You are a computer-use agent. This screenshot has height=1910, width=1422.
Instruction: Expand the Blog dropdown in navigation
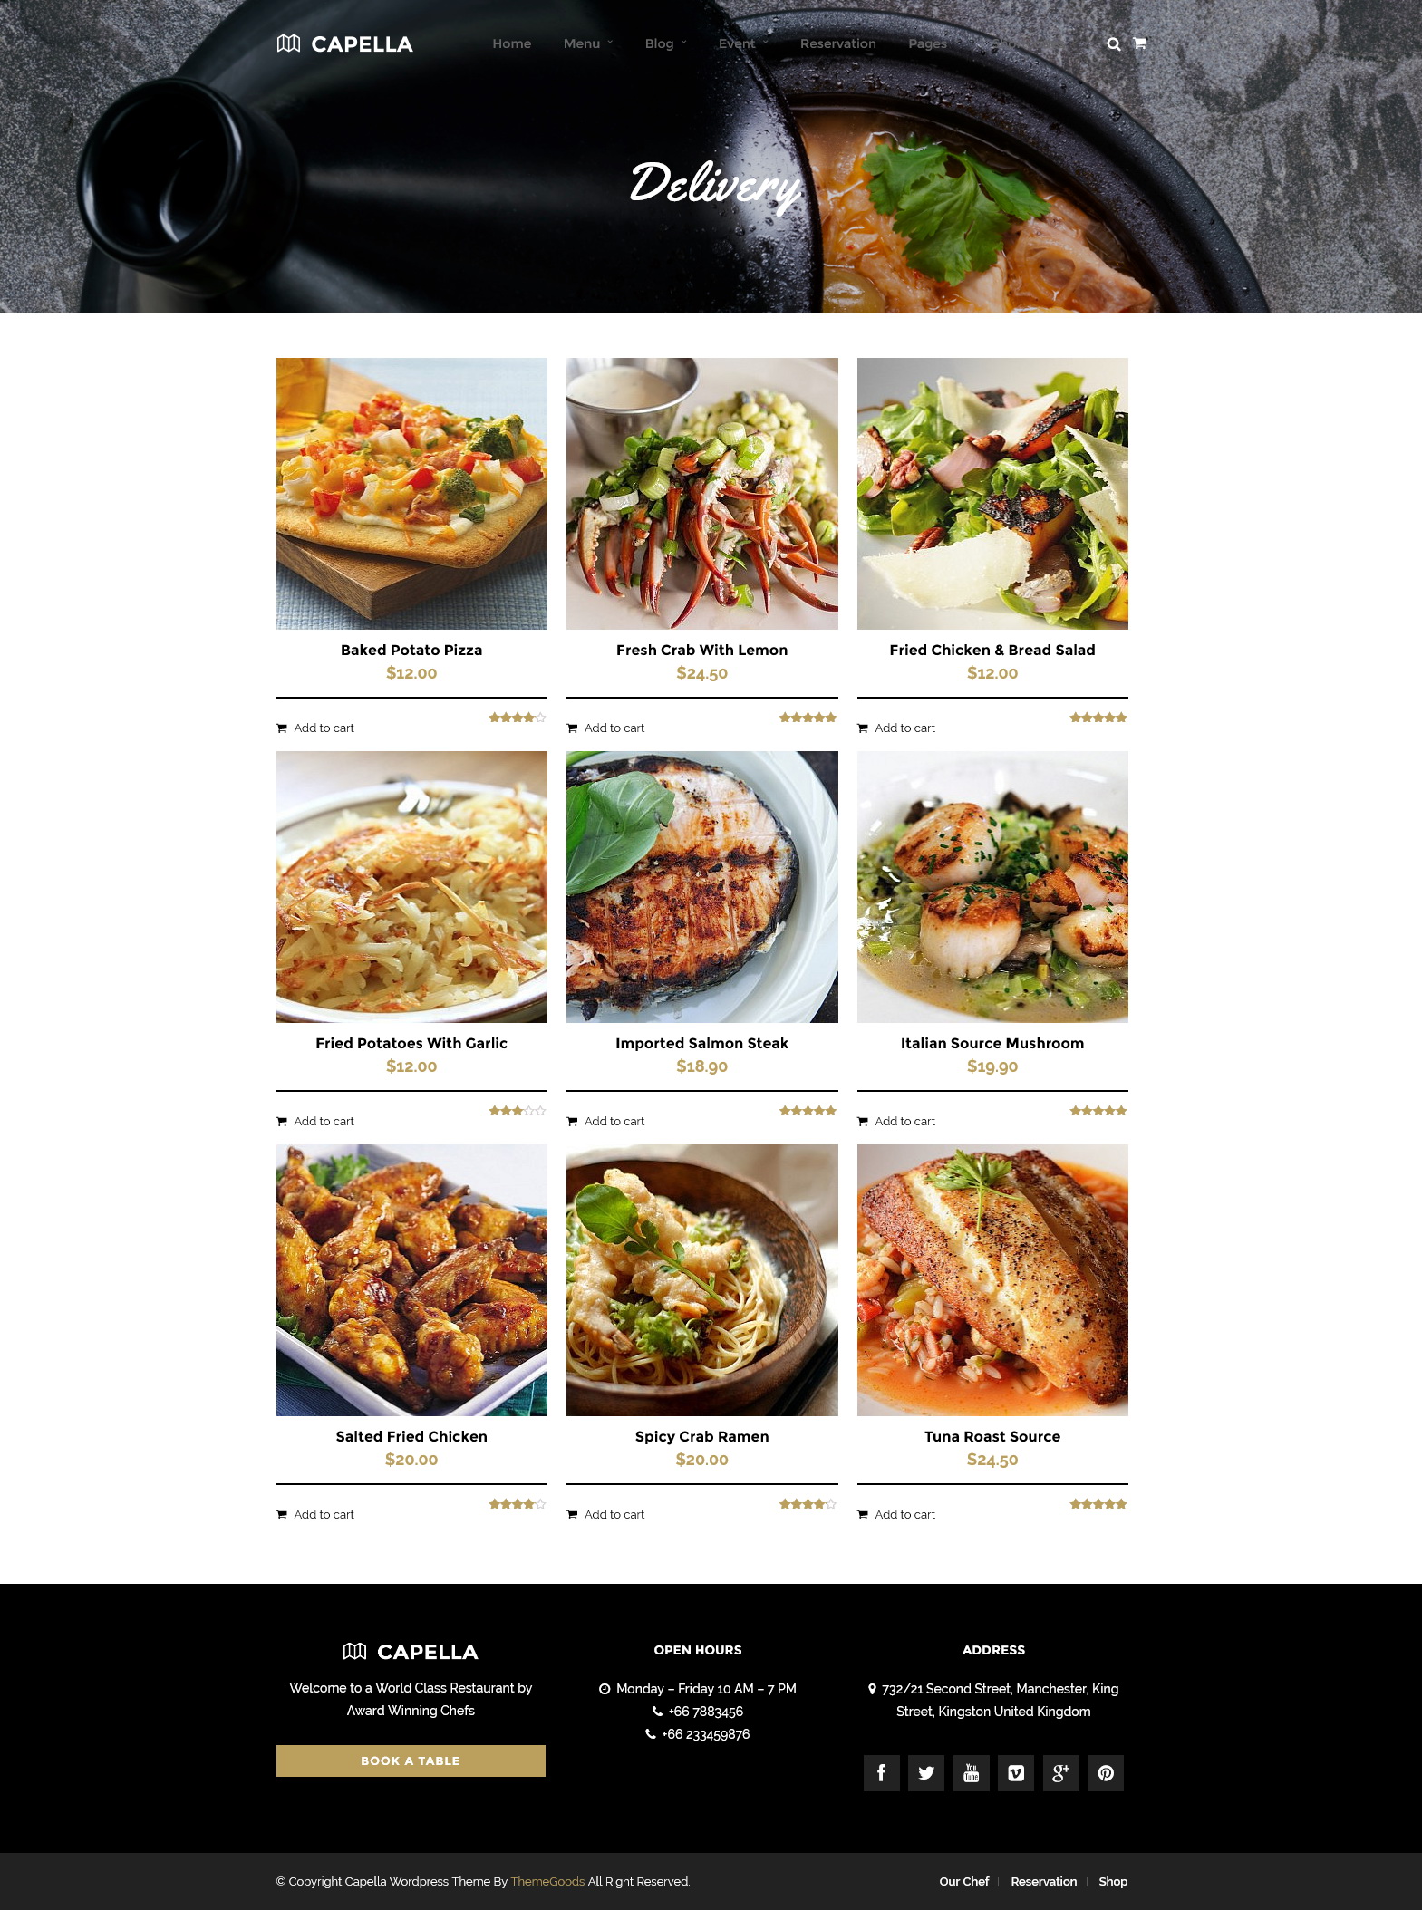pyautogui.click(x=665, y=43)
